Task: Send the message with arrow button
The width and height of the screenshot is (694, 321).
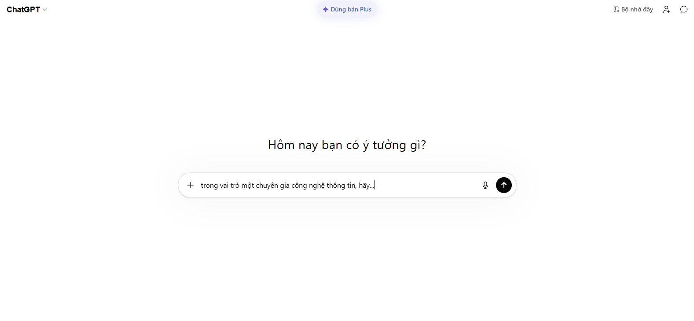Action: [x=504, y=185]
